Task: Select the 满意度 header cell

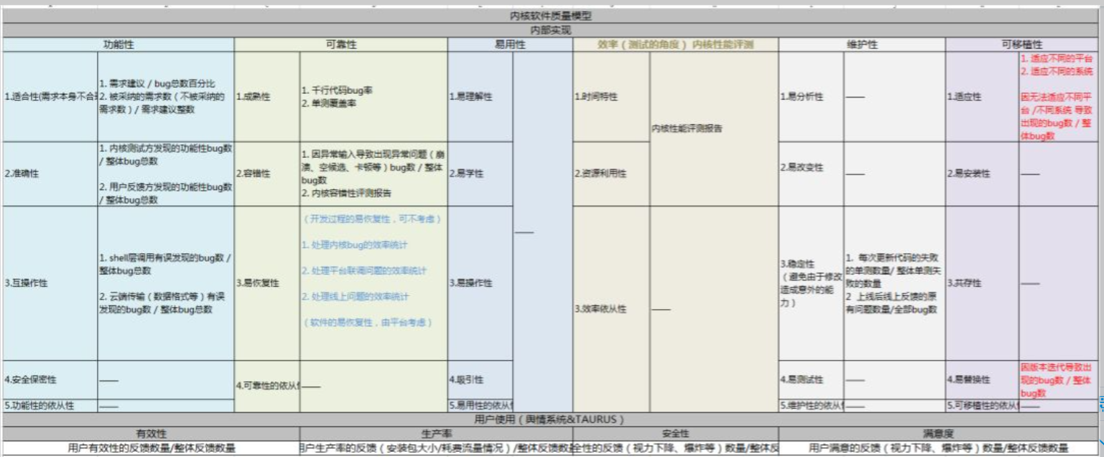Action: (938, 433)
